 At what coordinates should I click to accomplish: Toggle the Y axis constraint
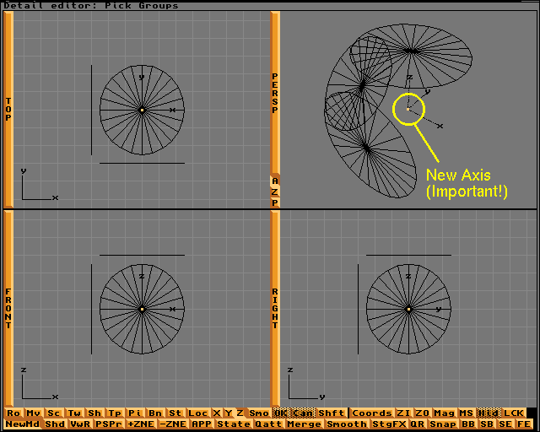click(229, 413)
